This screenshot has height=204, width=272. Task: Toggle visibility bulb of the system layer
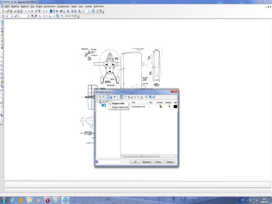coord(169,106)
